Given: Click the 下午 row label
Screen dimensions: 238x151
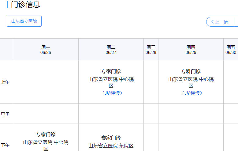Looking at the screenshot, I should [5, 145].
